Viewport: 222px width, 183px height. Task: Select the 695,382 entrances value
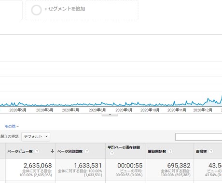(179, 166)
